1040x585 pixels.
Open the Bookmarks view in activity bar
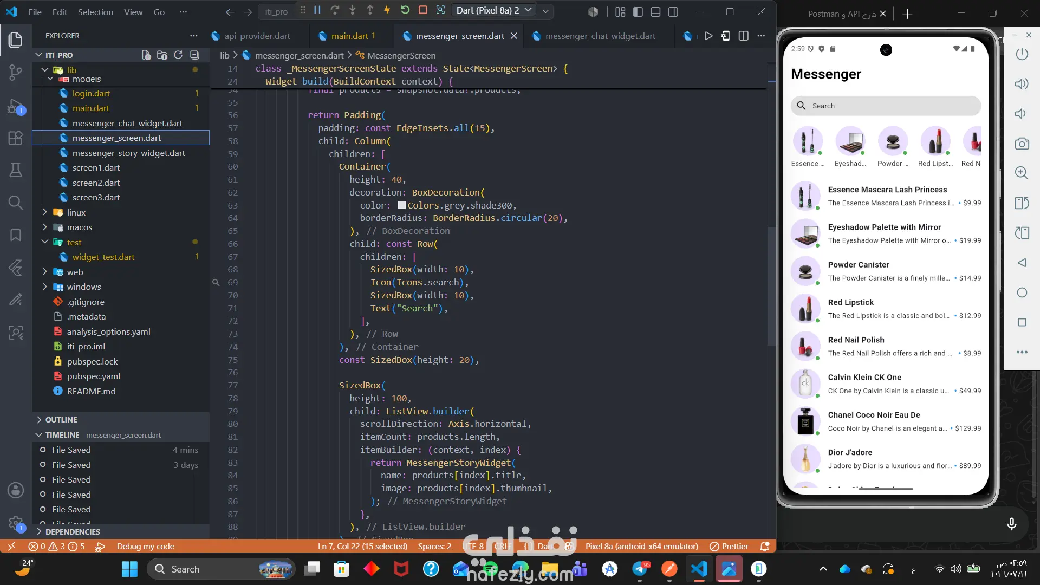pos(16,235)
